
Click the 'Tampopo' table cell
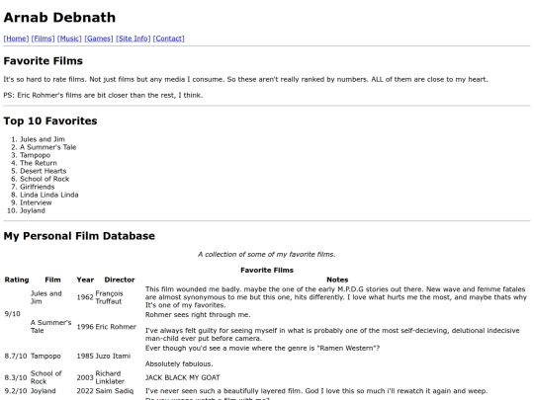(x=45, y=356)
